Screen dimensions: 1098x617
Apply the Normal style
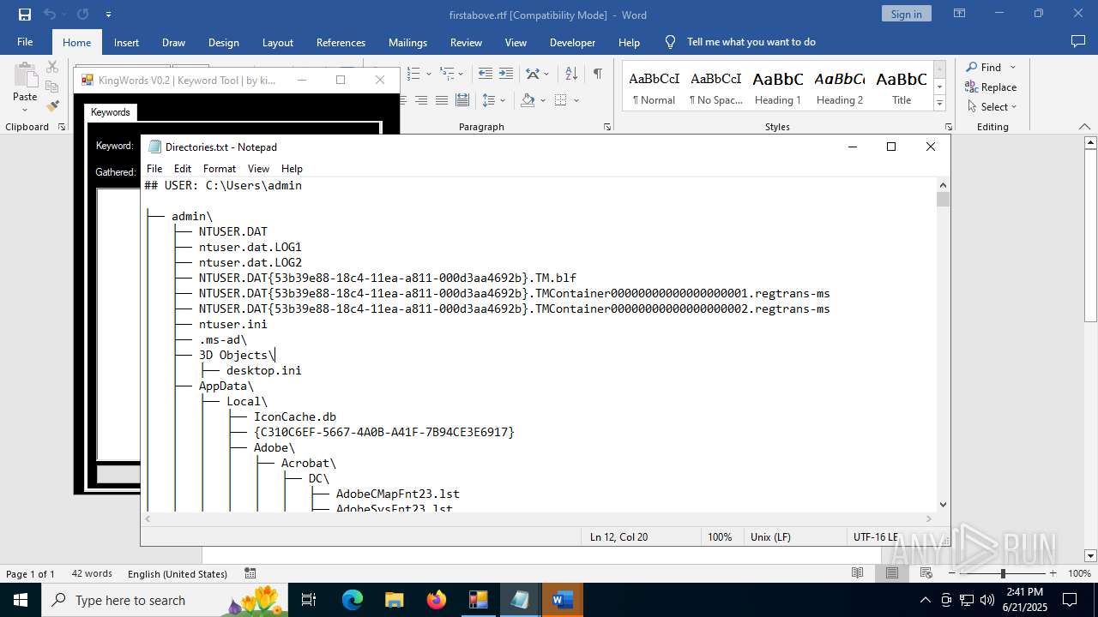[x=655, y=87]
